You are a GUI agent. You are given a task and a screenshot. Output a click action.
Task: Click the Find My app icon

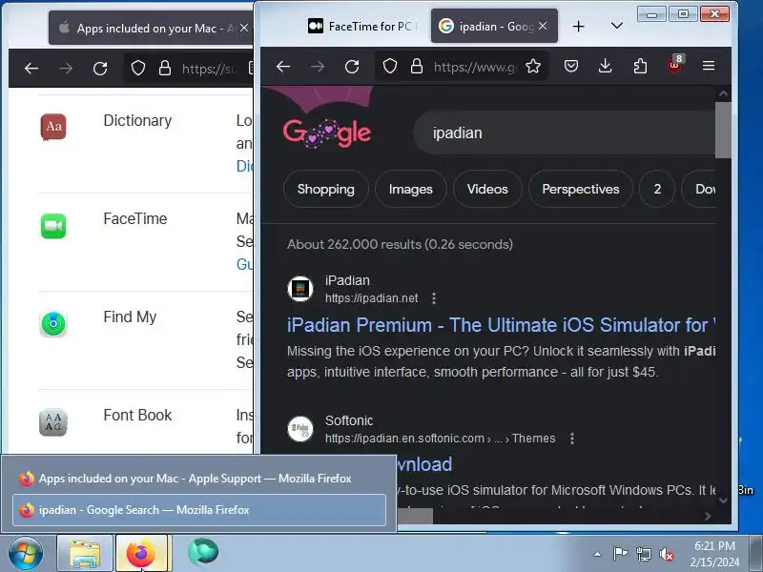(x=53, y=324)
